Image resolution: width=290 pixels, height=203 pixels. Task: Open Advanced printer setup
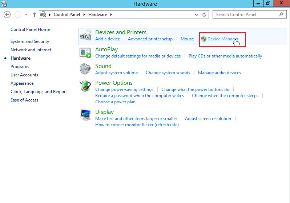[150, 39]
